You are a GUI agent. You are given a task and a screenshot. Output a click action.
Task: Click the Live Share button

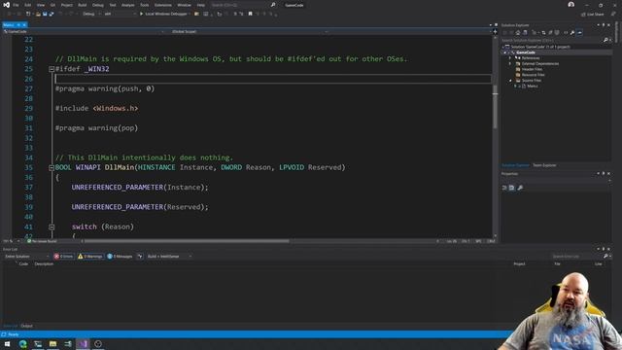coord(593,15)
